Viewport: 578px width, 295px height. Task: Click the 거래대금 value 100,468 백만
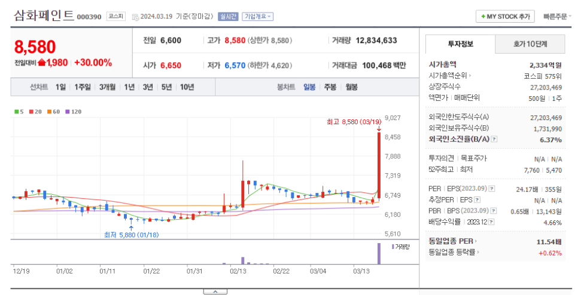click(384, 66)
